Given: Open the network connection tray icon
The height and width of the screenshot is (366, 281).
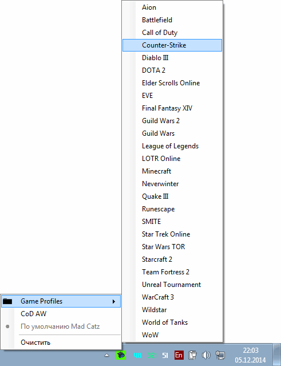Looking at the screenshot, I should tap(220, 355).
